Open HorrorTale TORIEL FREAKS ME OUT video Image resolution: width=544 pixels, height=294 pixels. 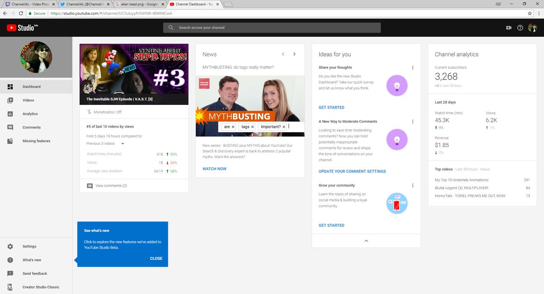pos(470,196)
